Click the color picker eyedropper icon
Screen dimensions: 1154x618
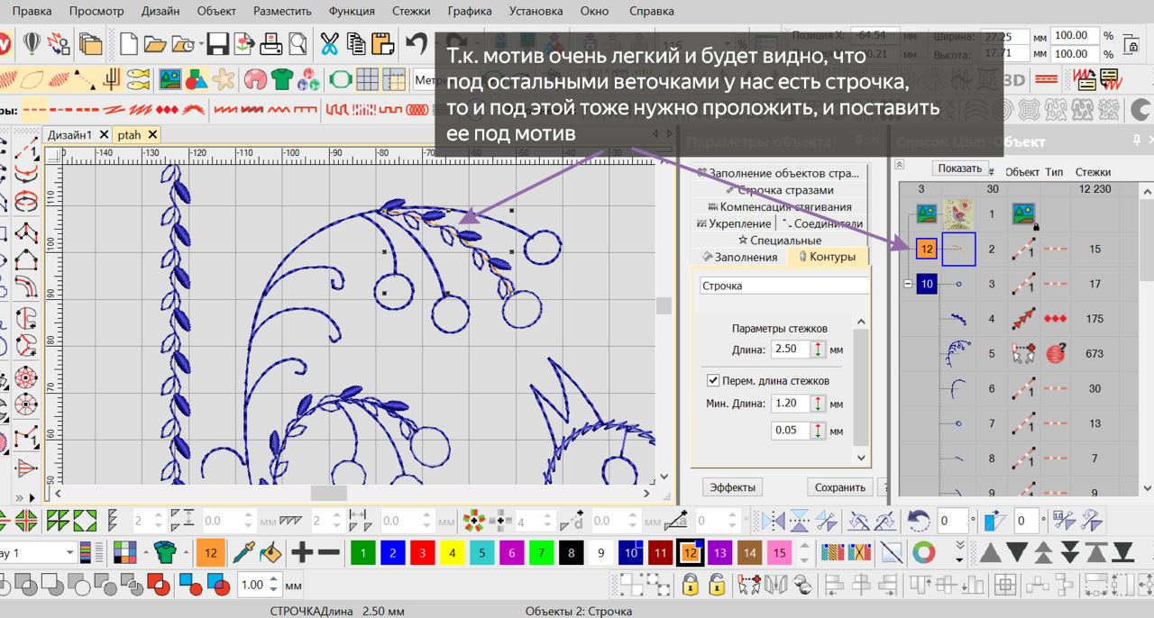pyautogui.click(x=243, y=552)
